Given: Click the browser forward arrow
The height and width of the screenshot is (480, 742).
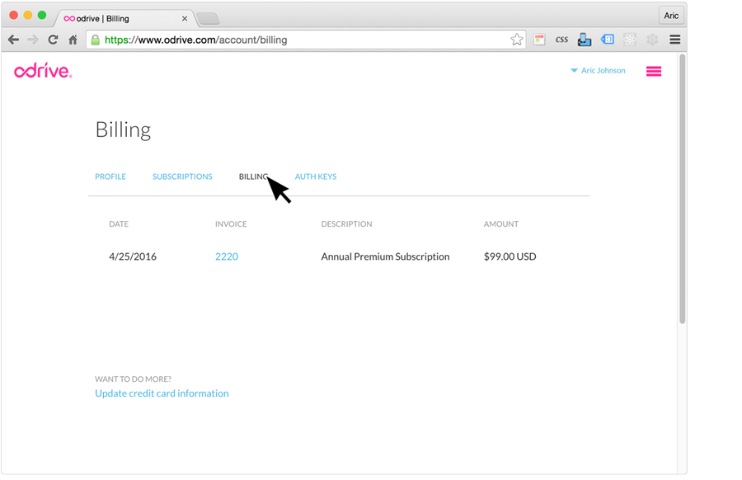Looking at the screenshot, I should click(x=33, y=40).
